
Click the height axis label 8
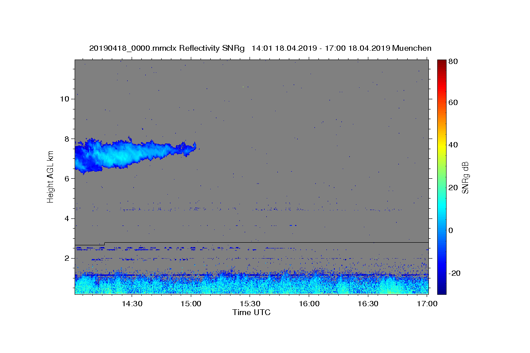click(67, 139)
